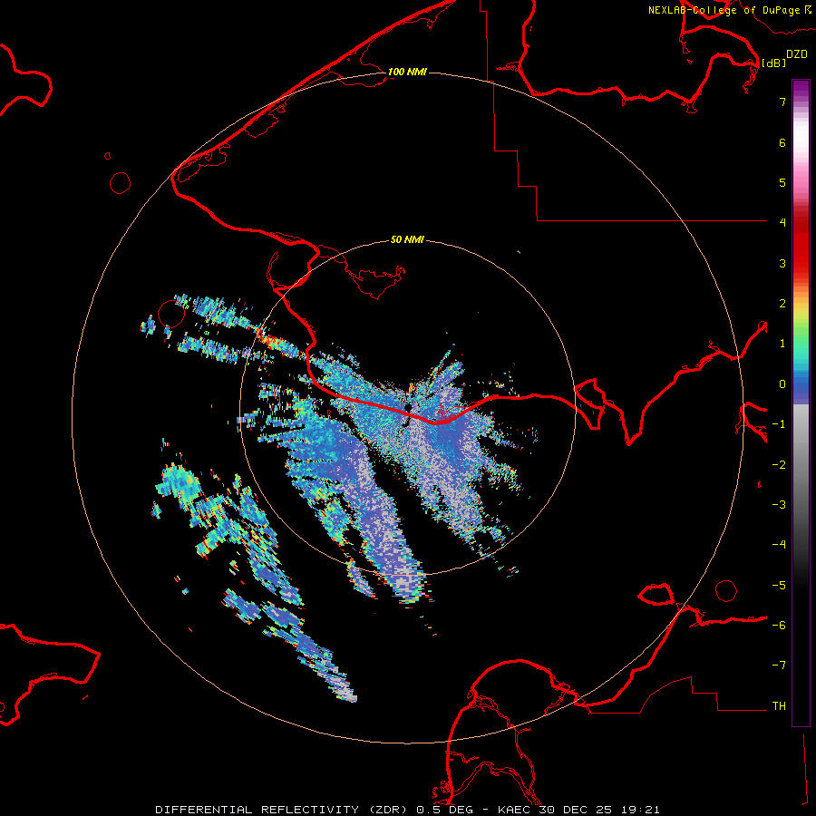Click the [dB] units label

click(x=774, y=63)
